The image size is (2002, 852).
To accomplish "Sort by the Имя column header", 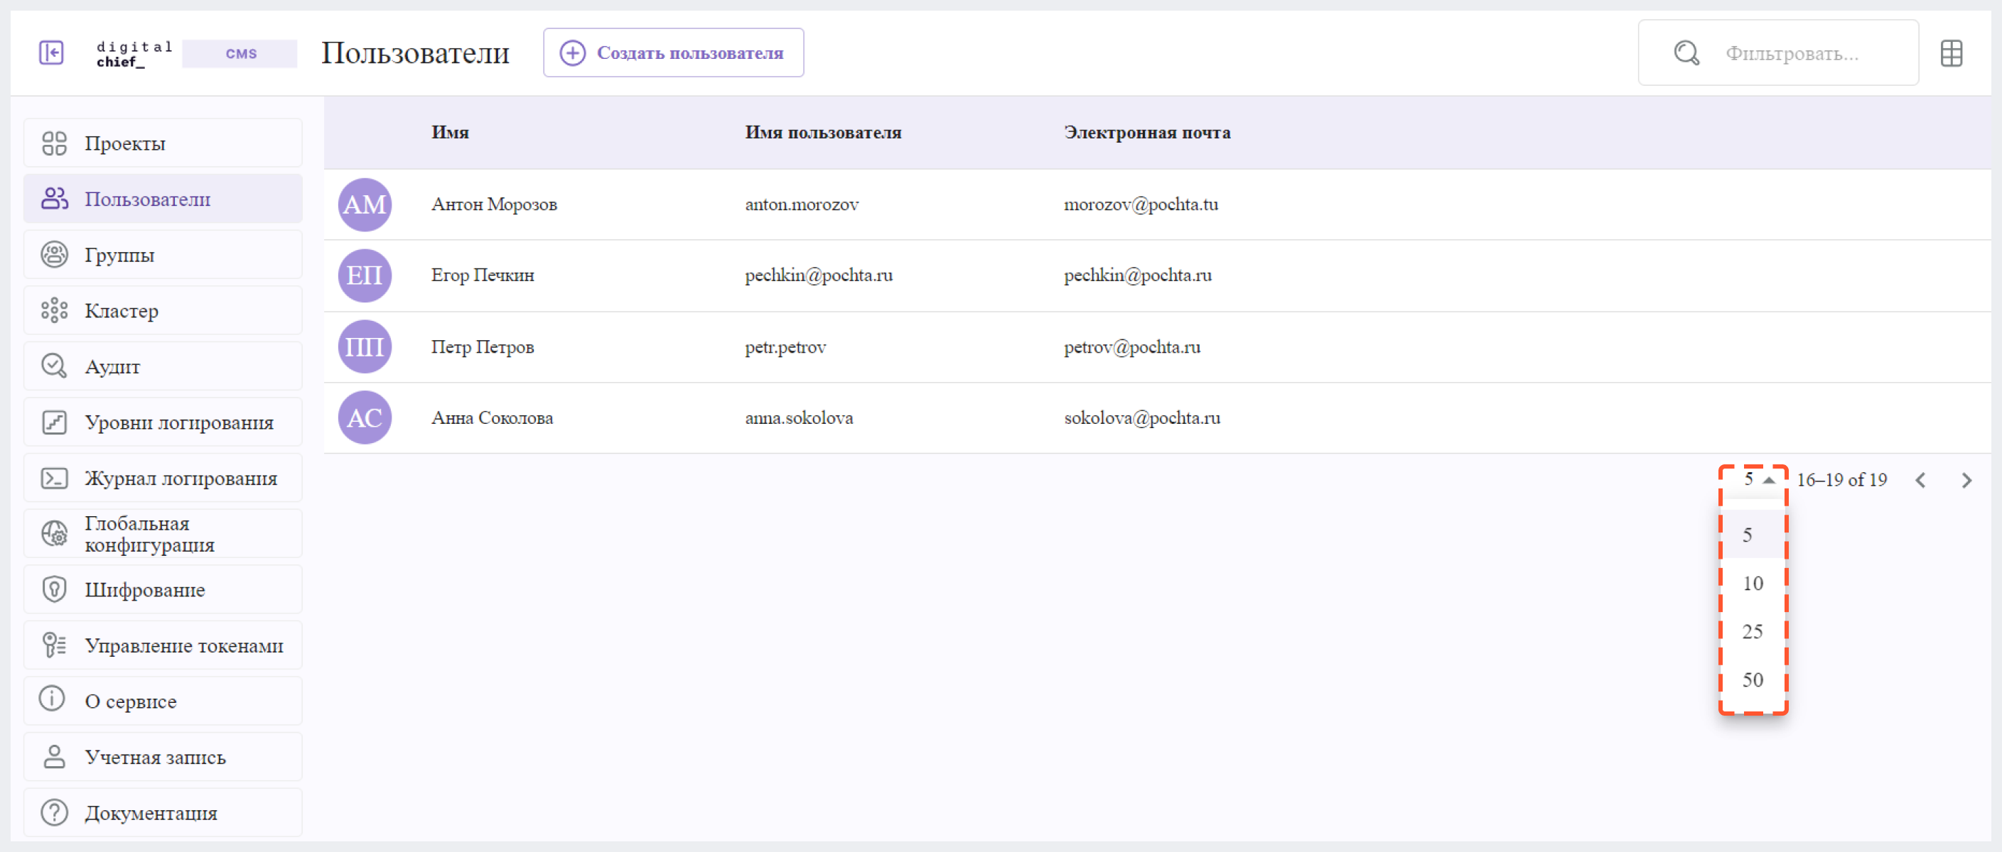I will (x=450, y=132).
